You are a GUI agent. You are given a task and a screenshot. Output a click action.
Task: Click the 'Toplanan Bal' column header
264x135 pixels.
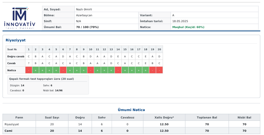[207, 118]
